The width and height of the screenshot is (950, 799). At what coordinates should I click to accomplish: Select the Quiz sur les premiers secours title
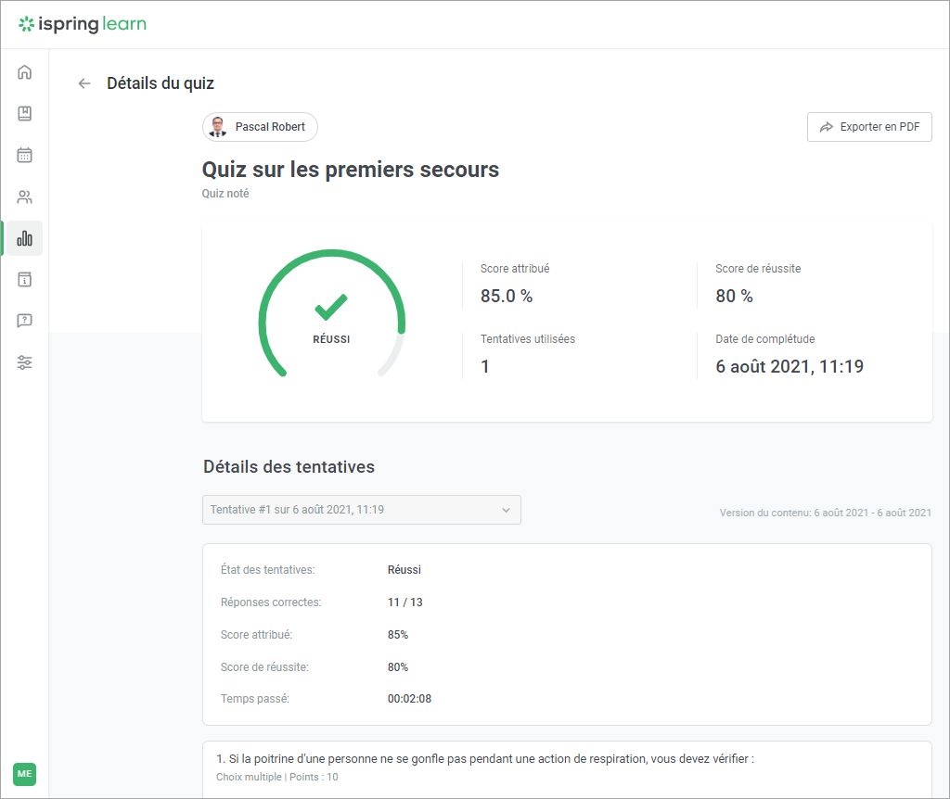coord(351,170)
